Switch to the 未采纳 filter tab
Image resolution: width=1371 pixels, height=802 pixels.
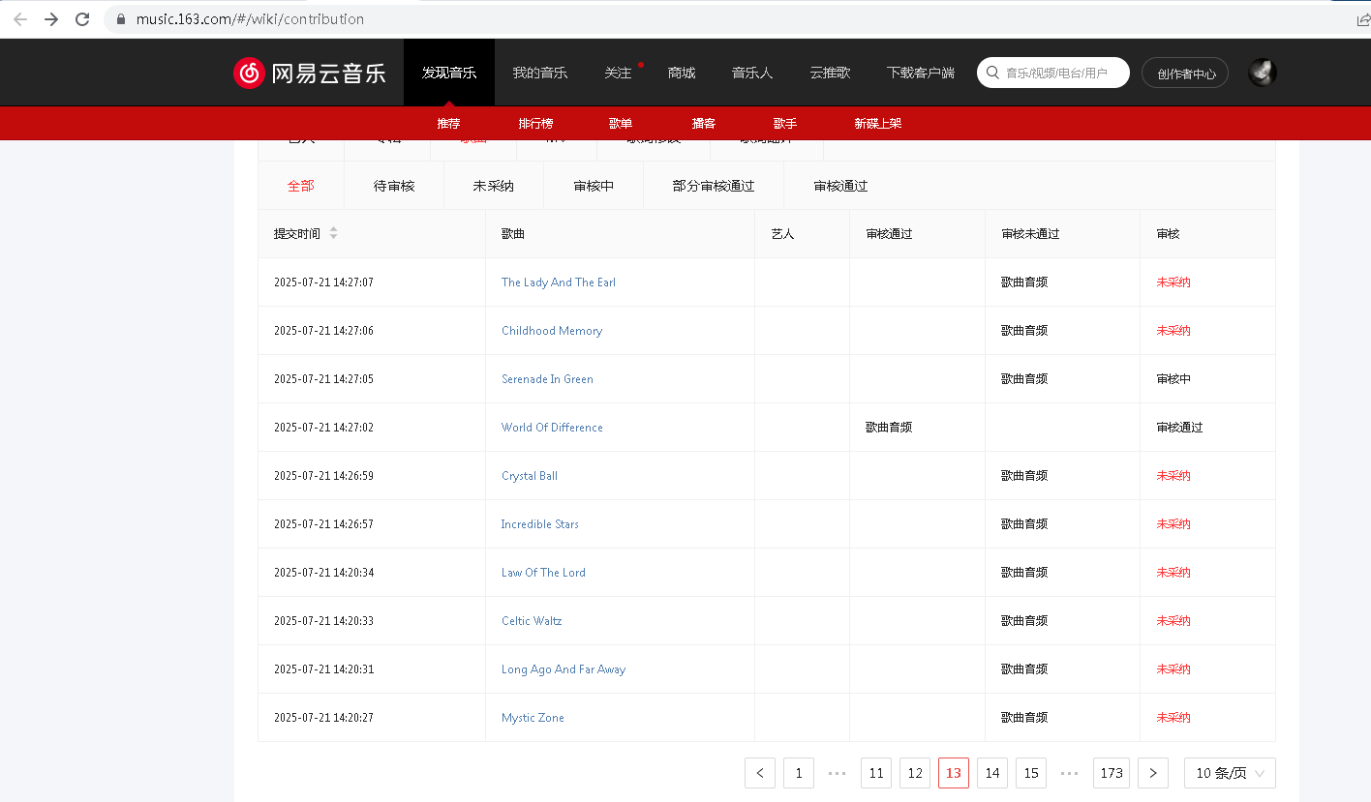coord(493,186)
